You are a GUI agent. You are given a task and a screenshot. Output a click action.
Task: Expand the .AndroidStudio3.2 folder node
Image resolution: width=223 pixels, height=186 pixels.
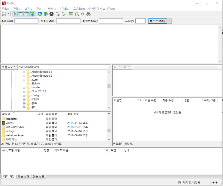point(24,76)
